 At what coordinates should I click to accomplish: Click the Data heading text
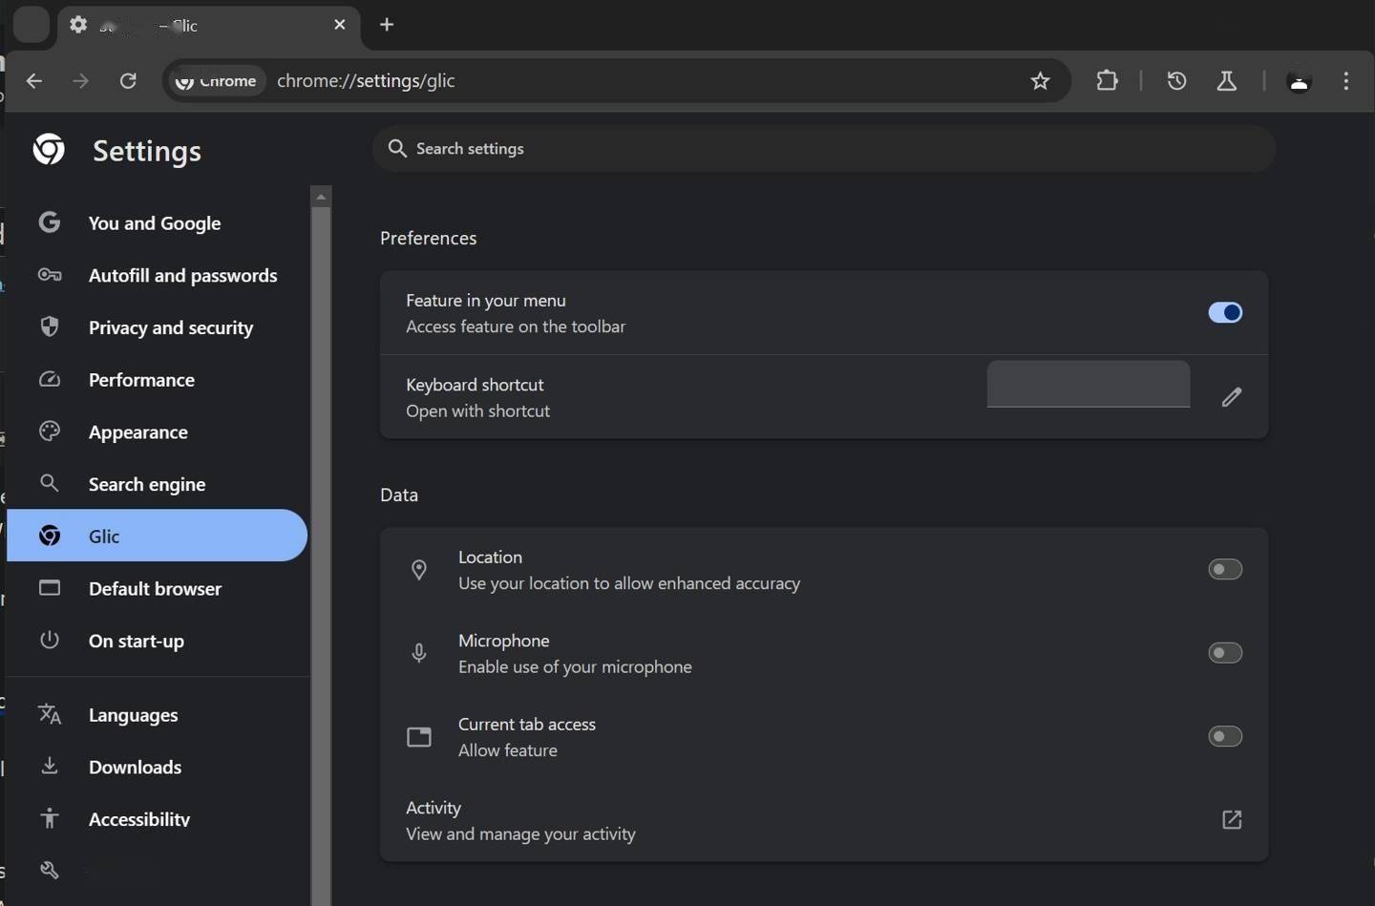coord(399,495)
